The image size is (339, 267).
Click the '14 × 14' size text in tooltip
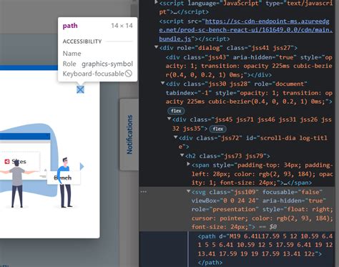tap(122, 26)
